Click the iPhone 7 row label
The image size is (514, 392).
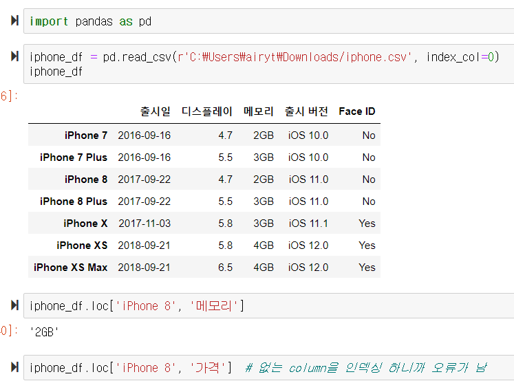pyautogui.click(x=86, y=135)
